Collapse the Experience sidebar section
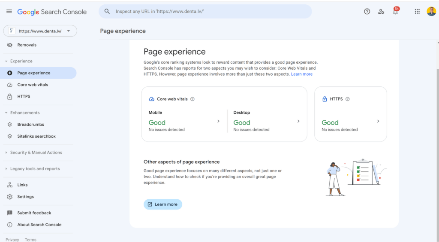This screenshot has width=439, height=242. [18, 61]
